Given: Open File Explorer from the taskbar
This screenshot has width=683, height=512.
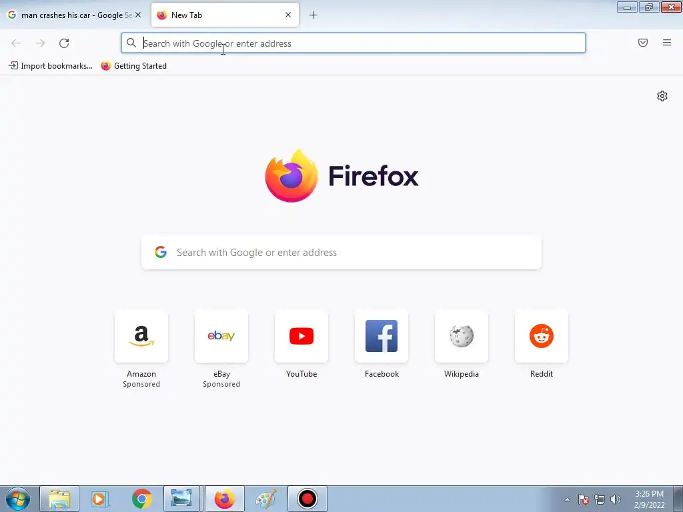Looking at the screenshot, I should click(x=59, y=499).
